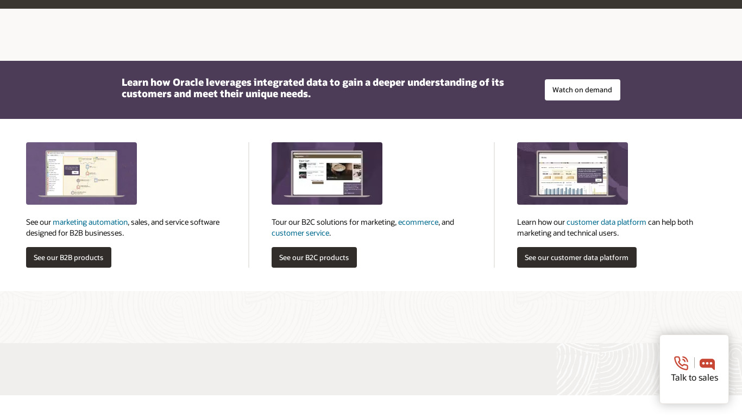Click See our customer data platform button
Viewport: 742px width, 417px height.
click(x=576, y=257)
